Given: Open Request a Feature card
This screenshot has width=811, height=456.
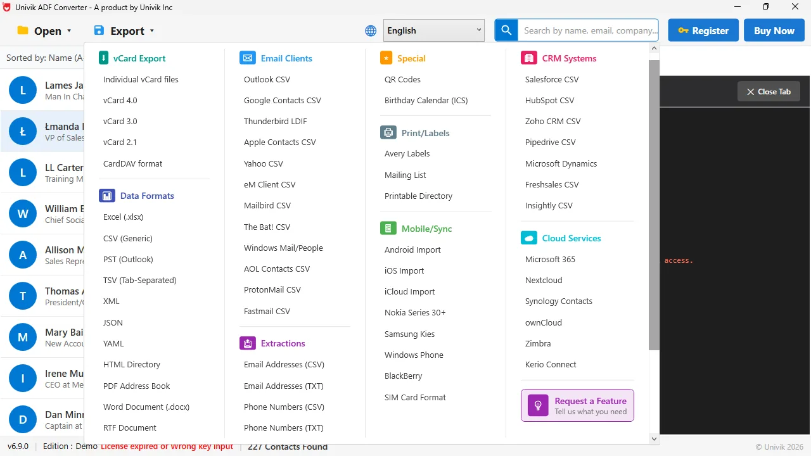Looking at the screenshot, I should tap(577, 405).
